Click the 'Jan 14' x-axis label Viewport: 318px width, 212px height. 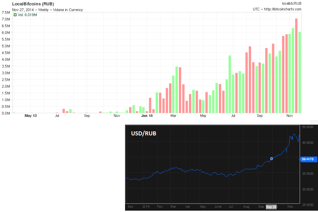[147, 116]
